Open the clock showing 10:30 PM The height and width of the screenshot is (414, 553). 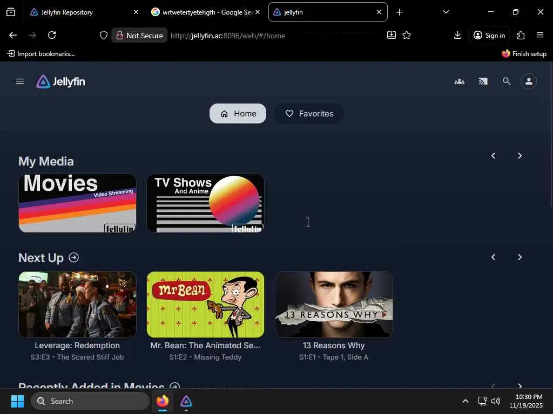point(526,401)
